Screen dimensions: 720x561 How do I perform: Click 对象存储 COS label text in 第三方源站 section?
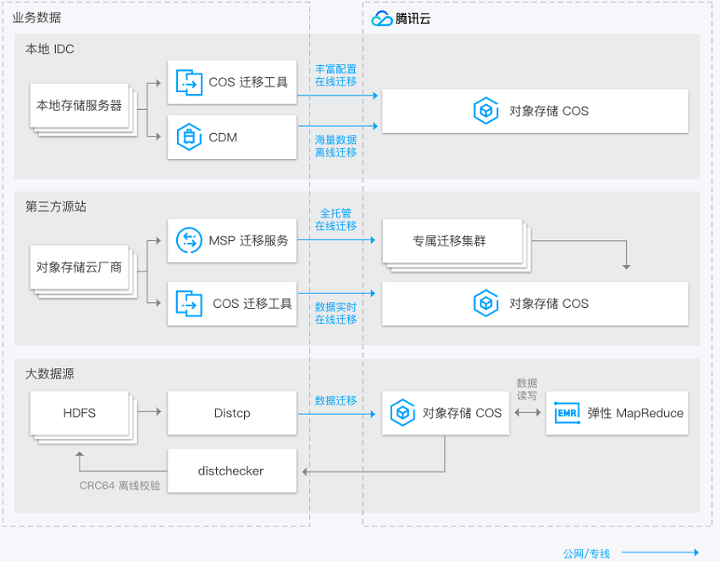pos(549,303)
